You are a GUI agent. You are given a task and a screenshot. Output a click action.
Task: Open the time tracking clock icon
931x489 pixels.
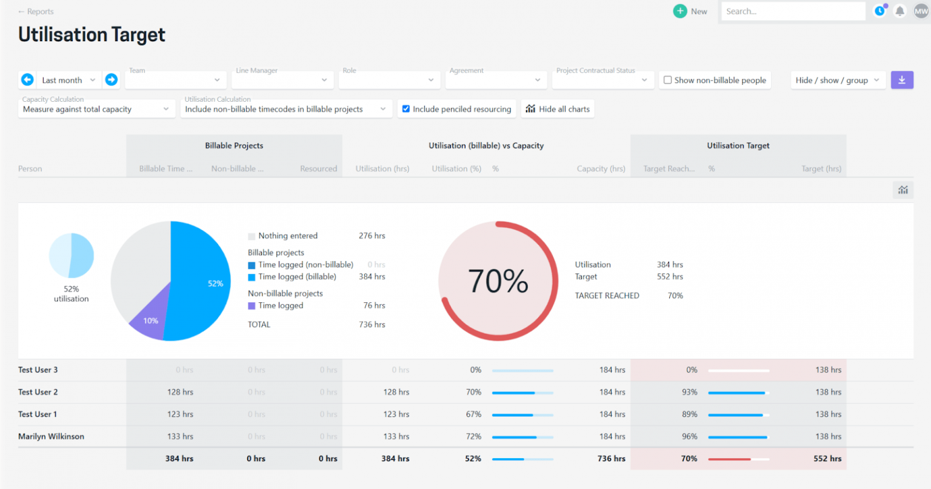click(x=879, y=10)
